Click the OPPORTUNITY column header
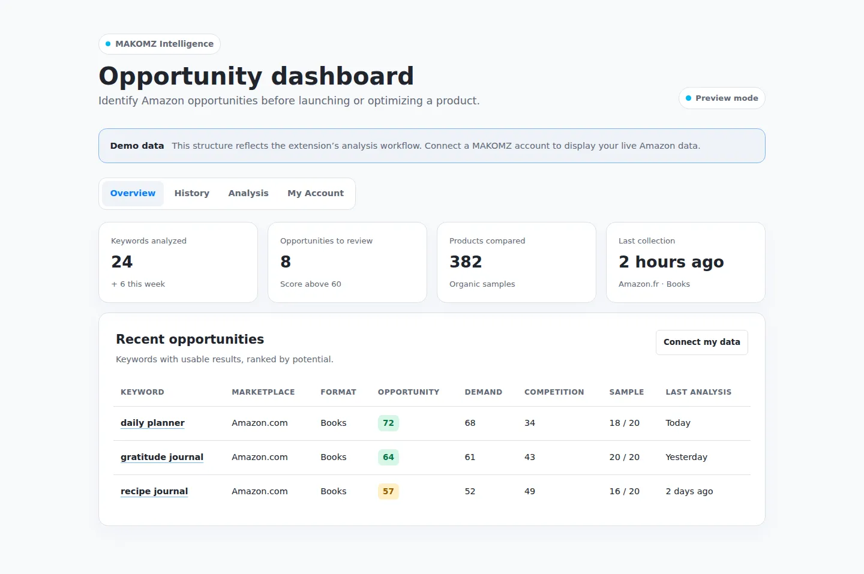The height and width of the screenshot is (574, 864). [409, 392]
